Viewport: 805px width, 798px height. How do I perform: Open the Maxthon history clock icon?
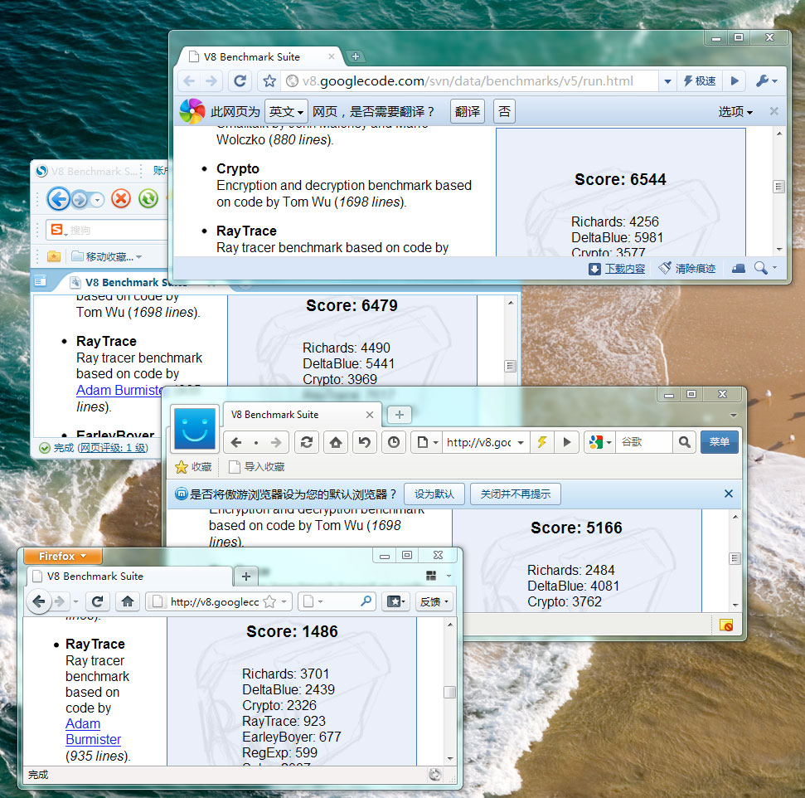tap(394, 442)
